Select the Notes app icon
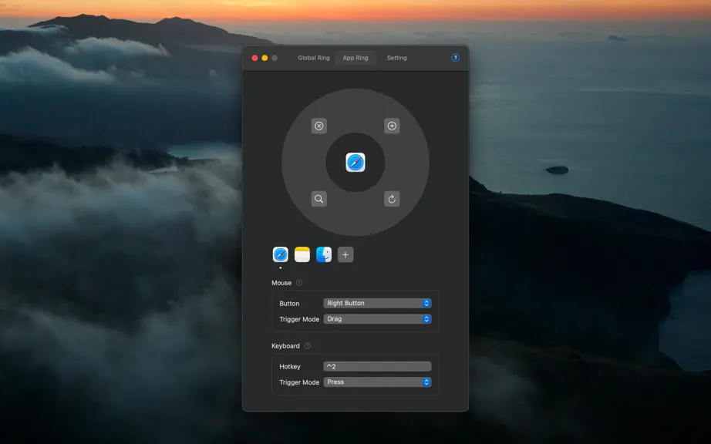Viewport: 711px width, 444px height. pyautogui.click(x=302, y=254)
